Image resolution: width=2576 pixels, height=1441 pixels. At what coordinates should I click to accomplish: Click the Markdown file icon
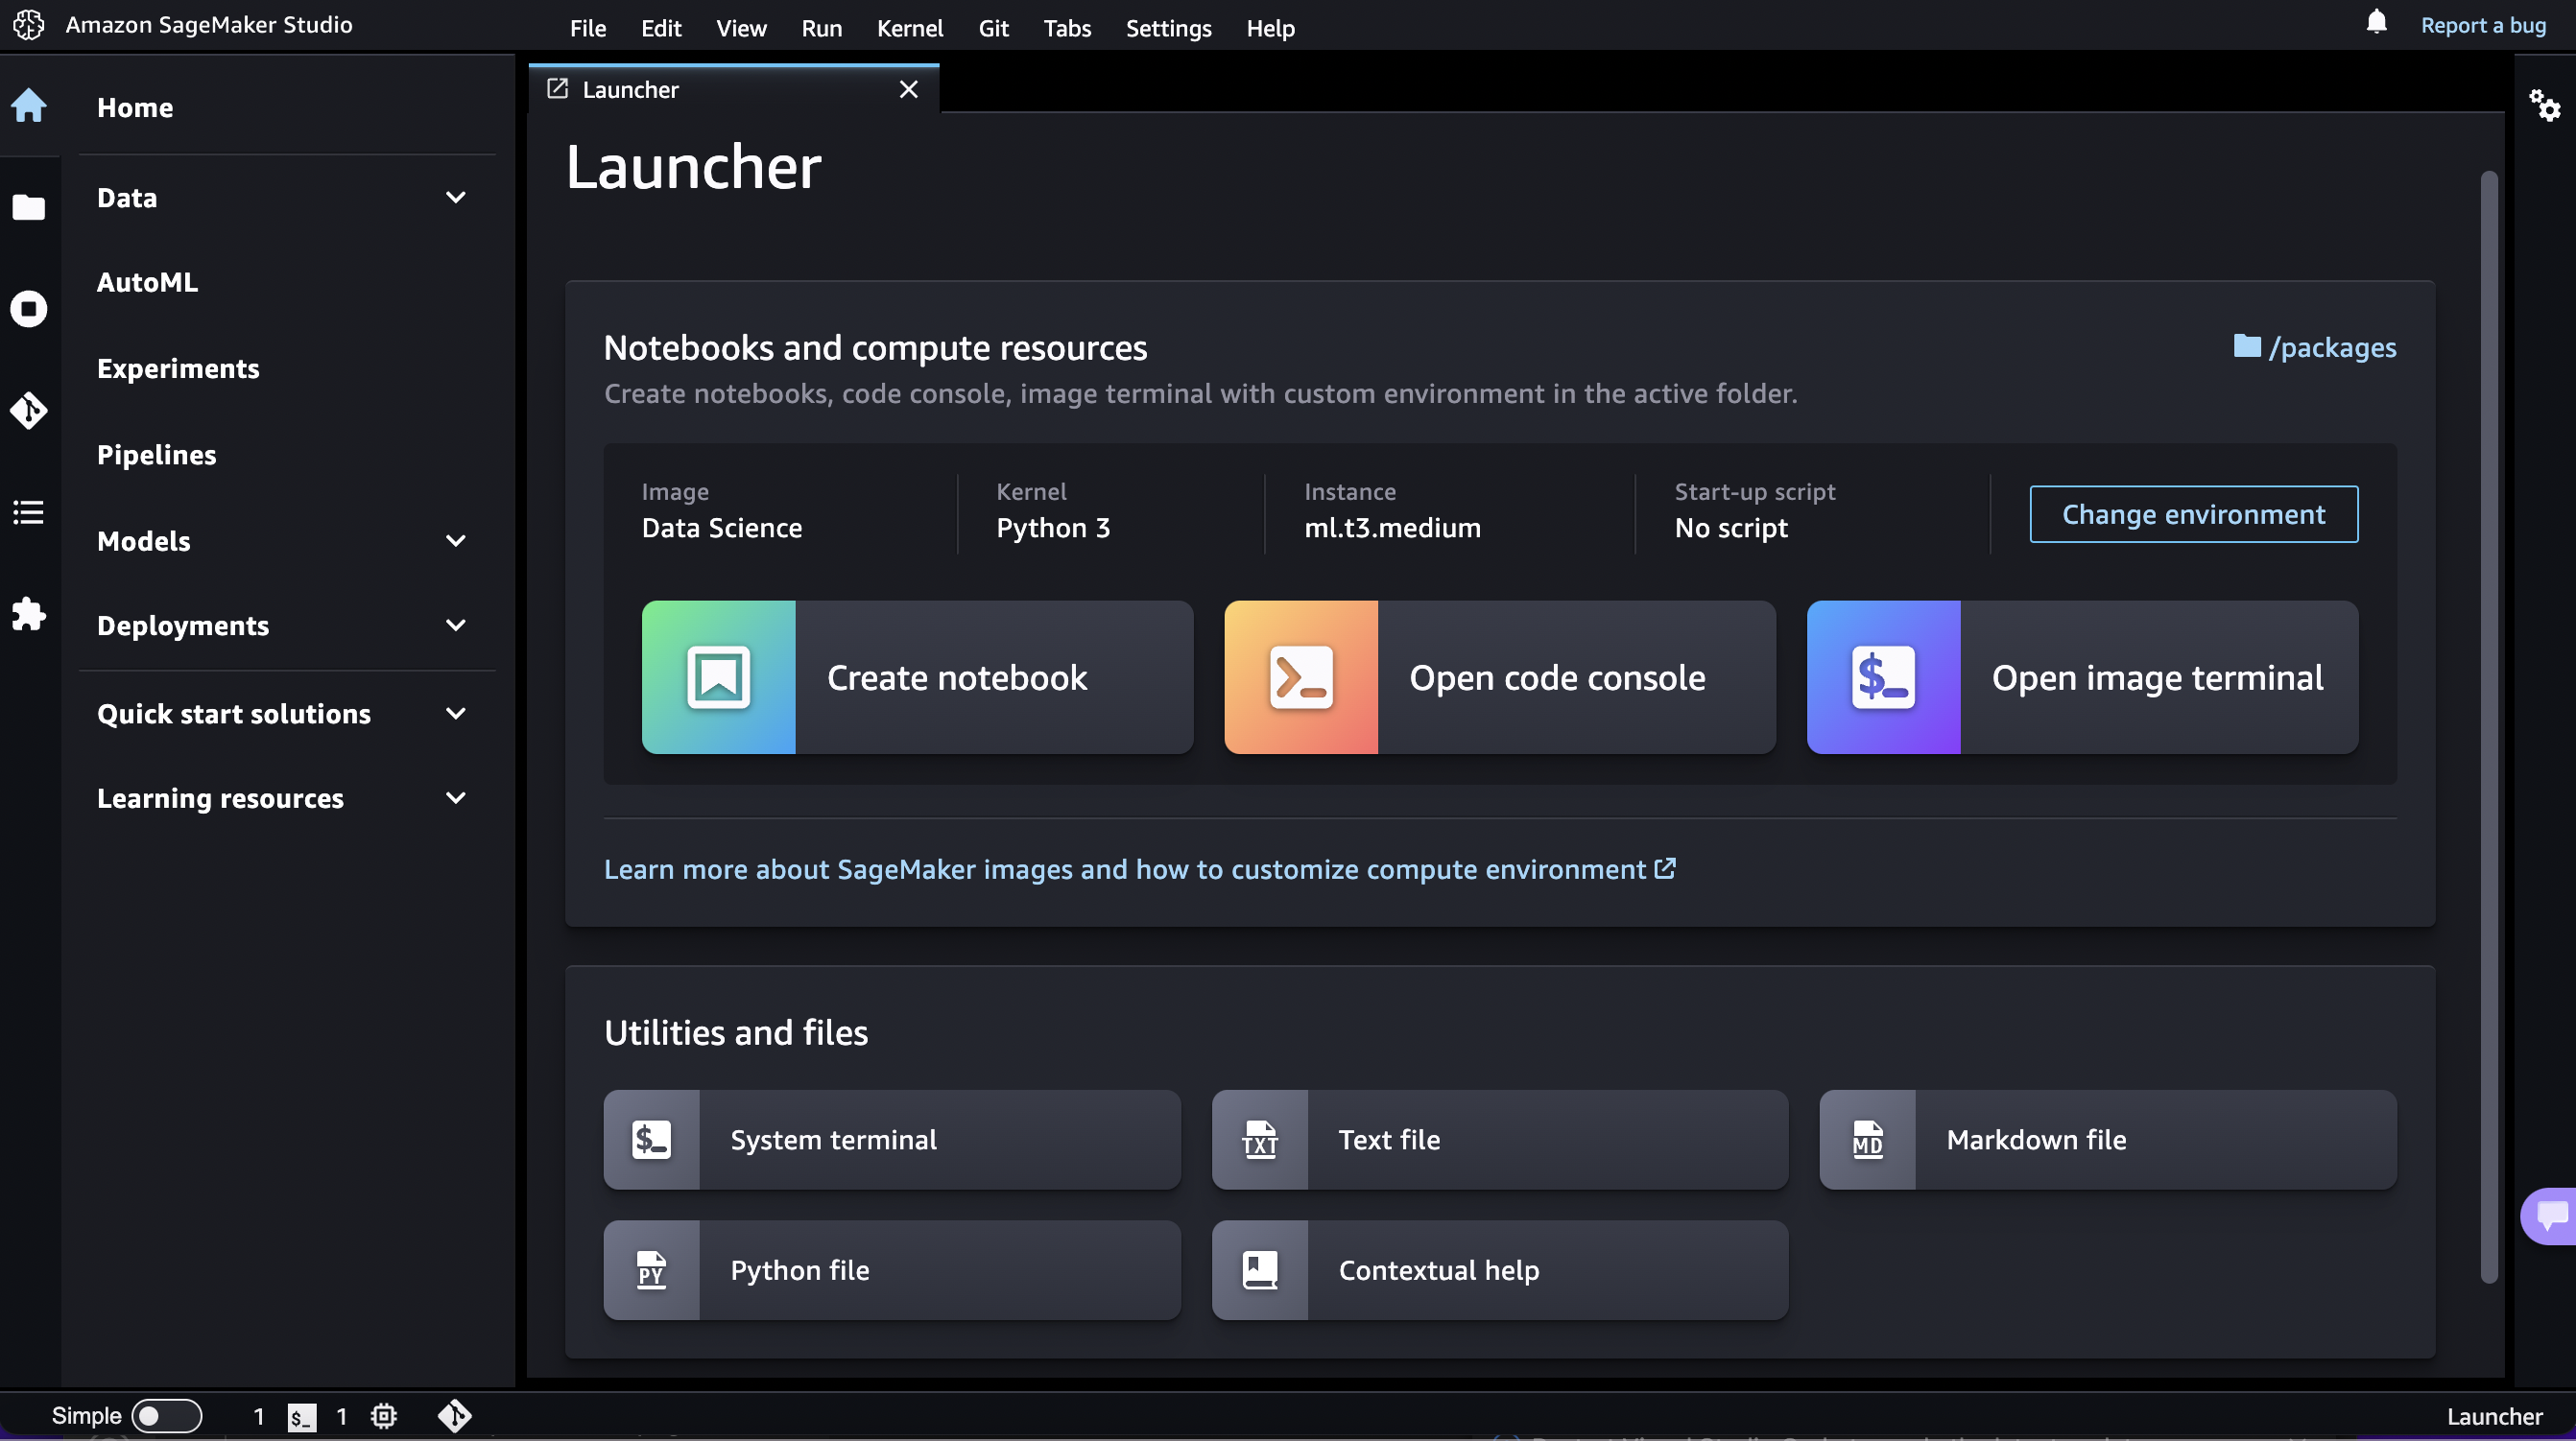tap(1869, 1139)
